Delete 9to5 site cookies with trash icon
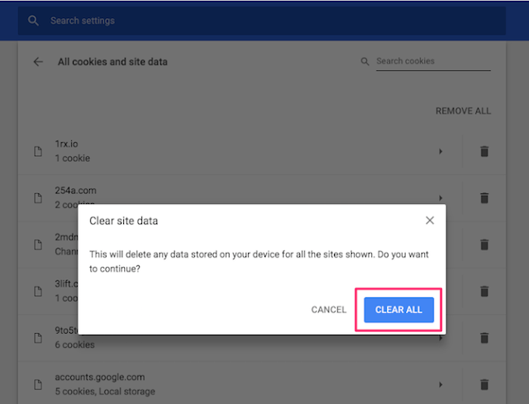This screenshot has height=404, width=529. 484,338
